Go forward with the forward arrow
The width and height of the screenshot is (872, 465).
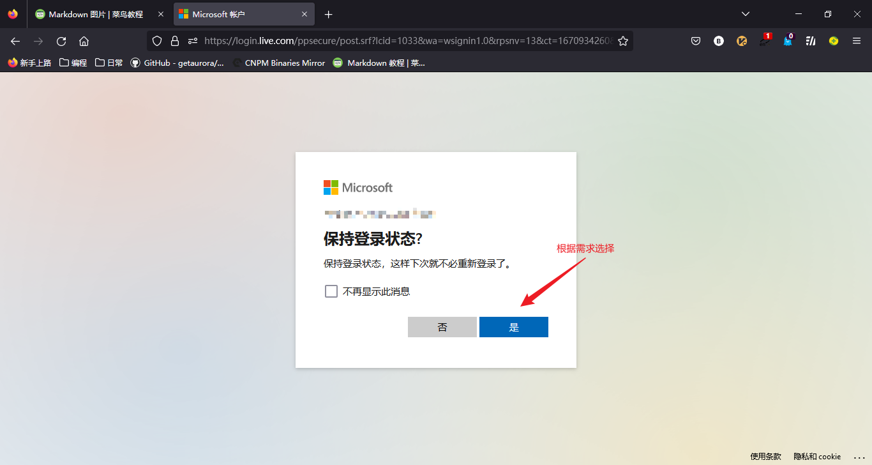[38, 41]
